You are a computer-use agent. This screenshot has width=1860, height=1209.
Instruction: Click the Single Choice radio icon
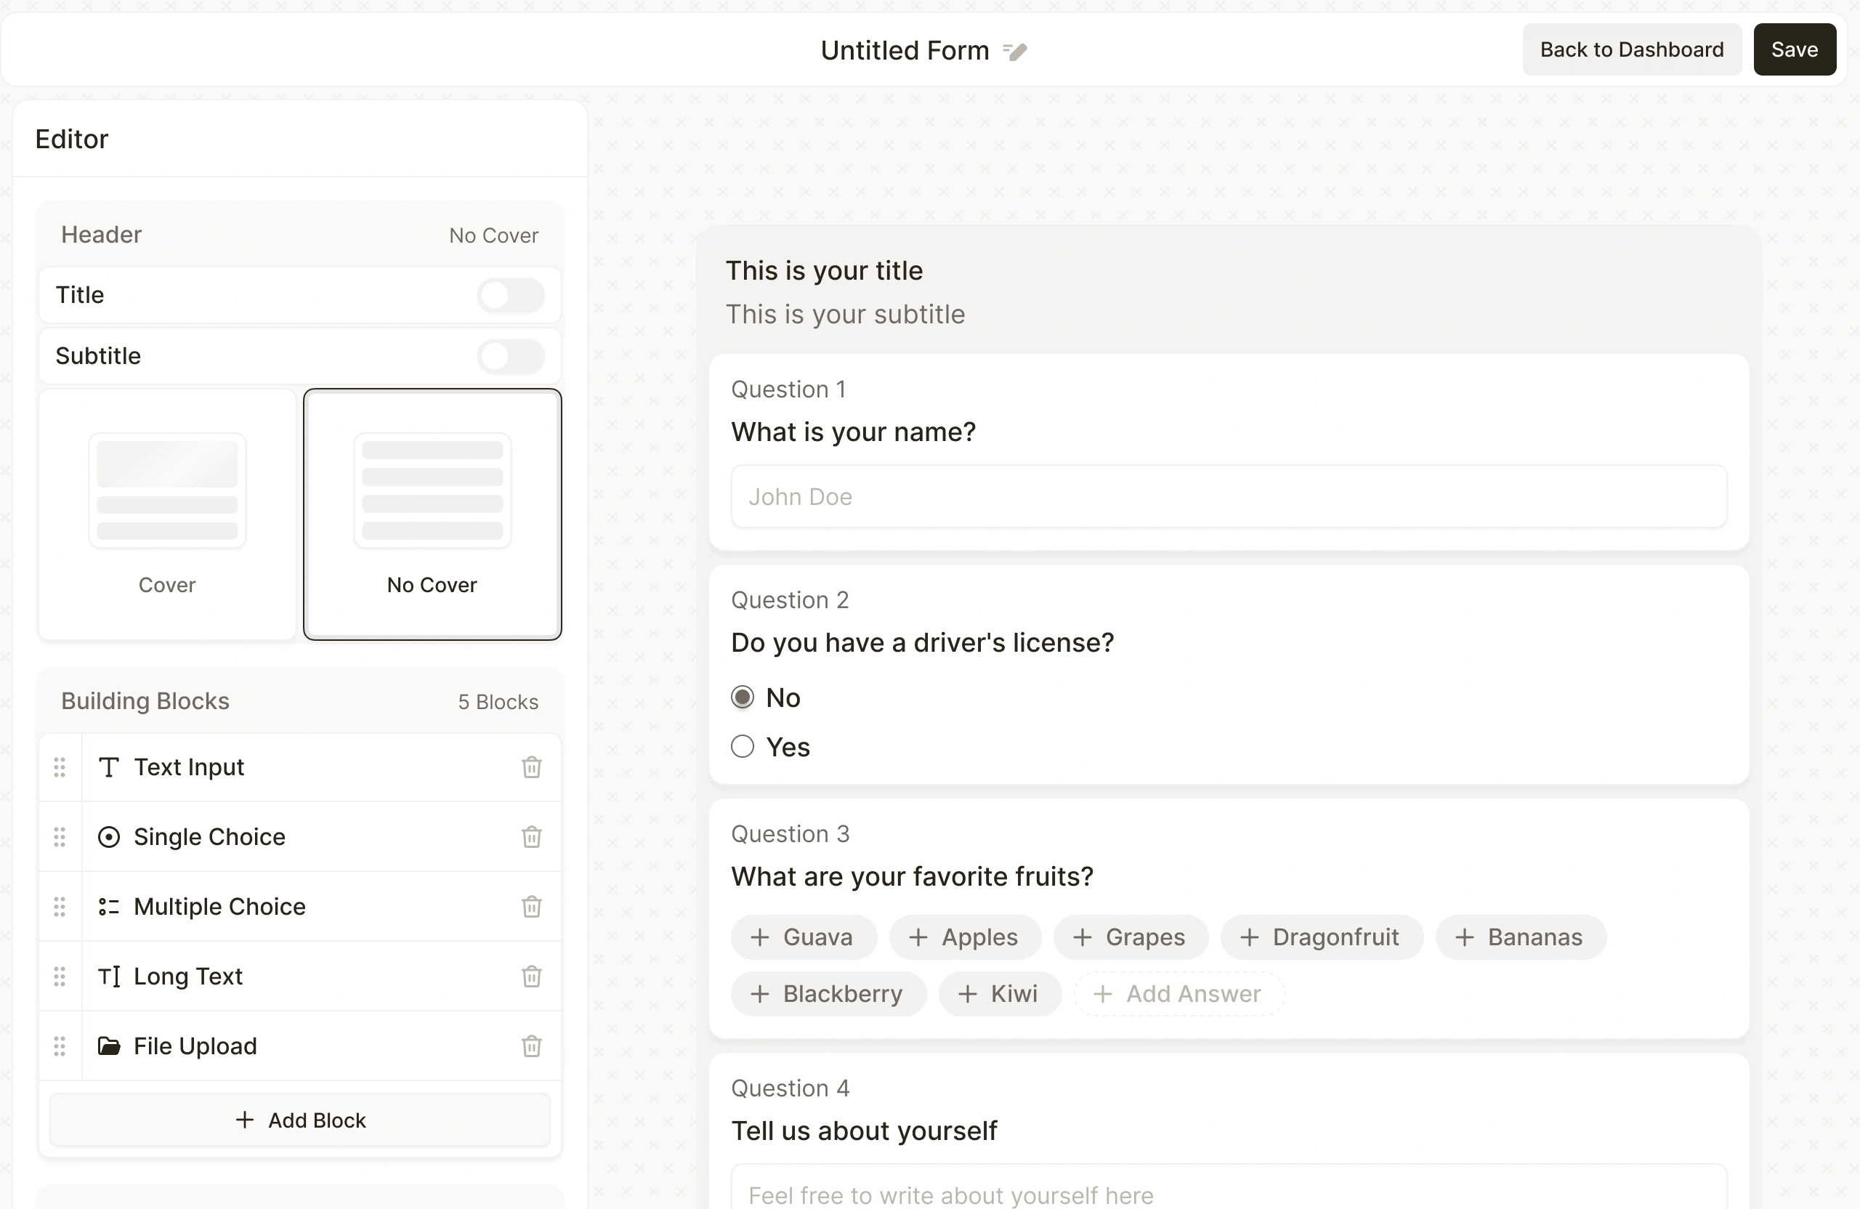pos(109,836)
